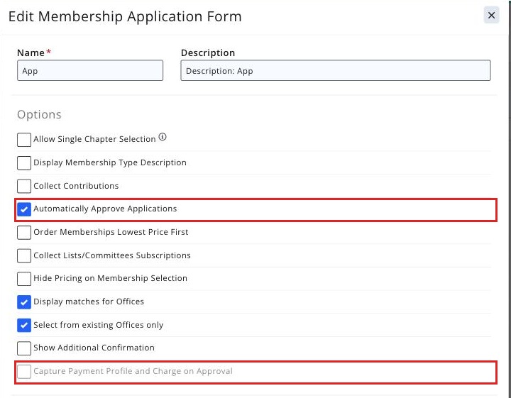
Task: Uncheck Automatically Approve Applications
Action: click(x=24, y=209)
